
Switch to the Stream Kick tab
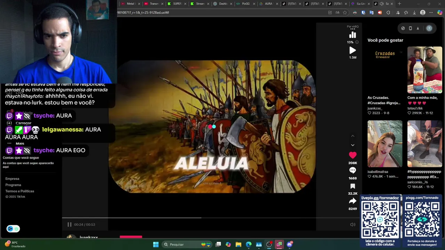tap(200, 4)
